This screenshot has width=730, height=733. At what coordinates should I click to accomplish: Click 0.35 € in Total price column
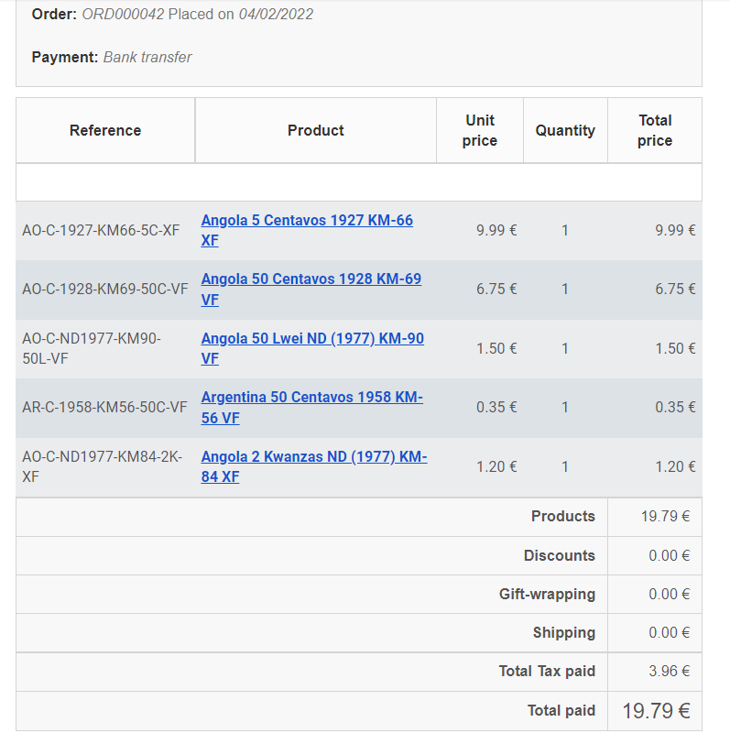click(675, 407)
